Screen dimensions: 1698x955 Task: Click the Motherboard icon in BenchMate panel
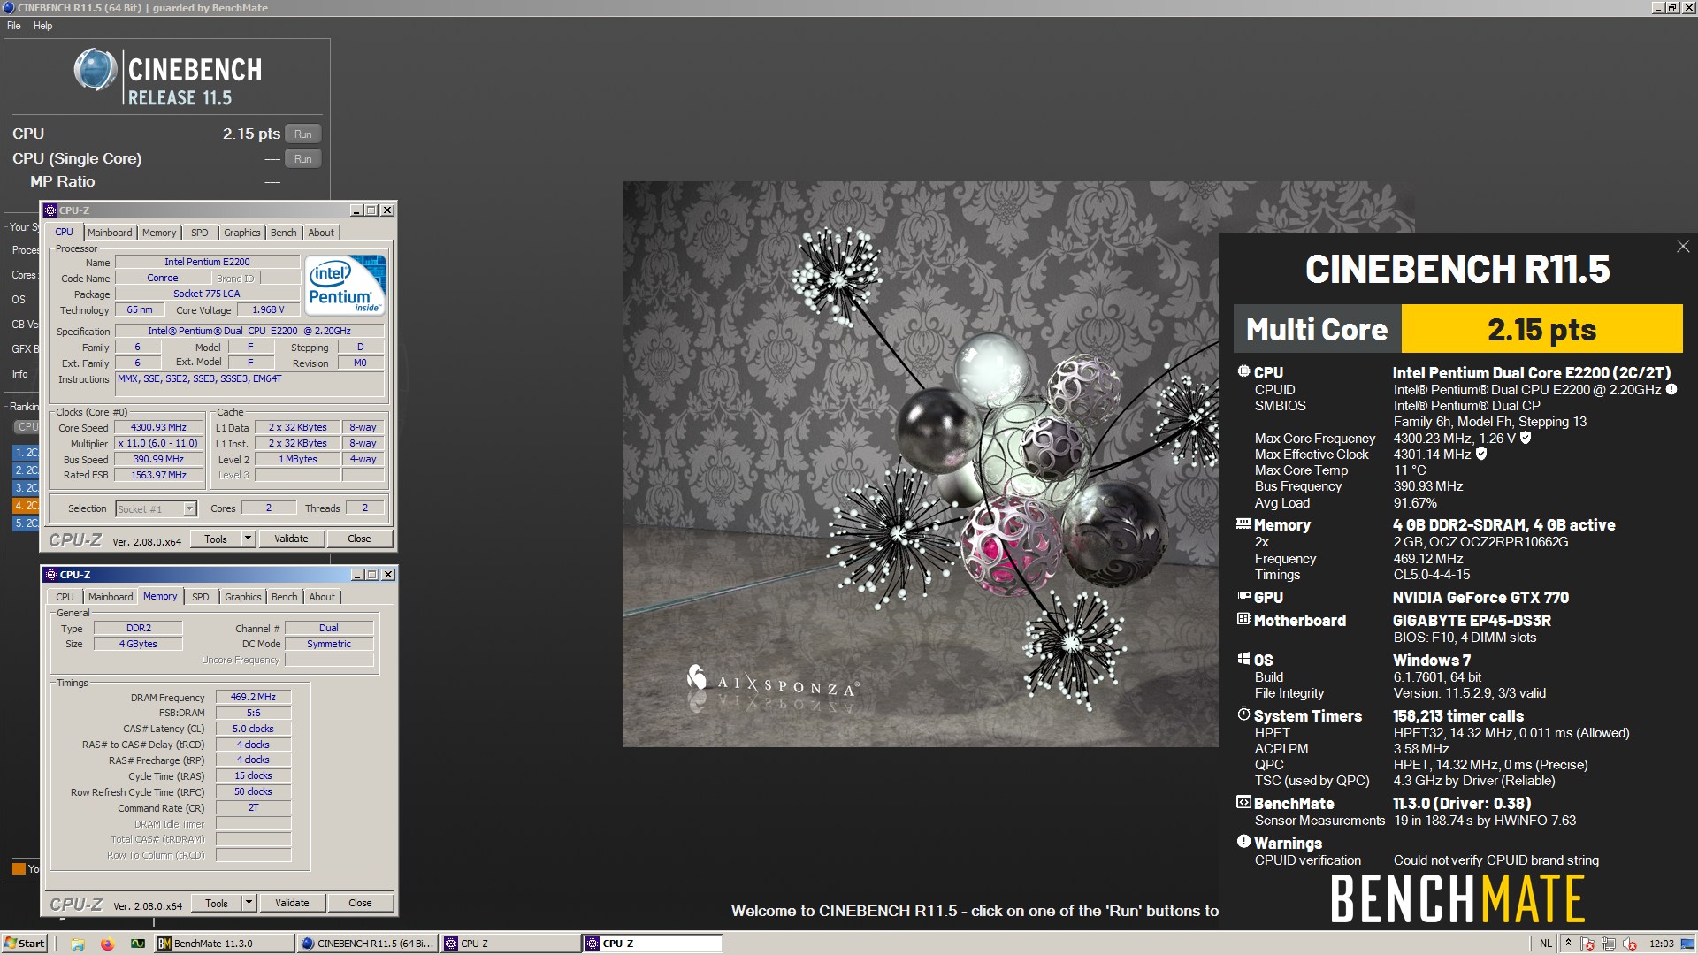[x=1243, y=620]
